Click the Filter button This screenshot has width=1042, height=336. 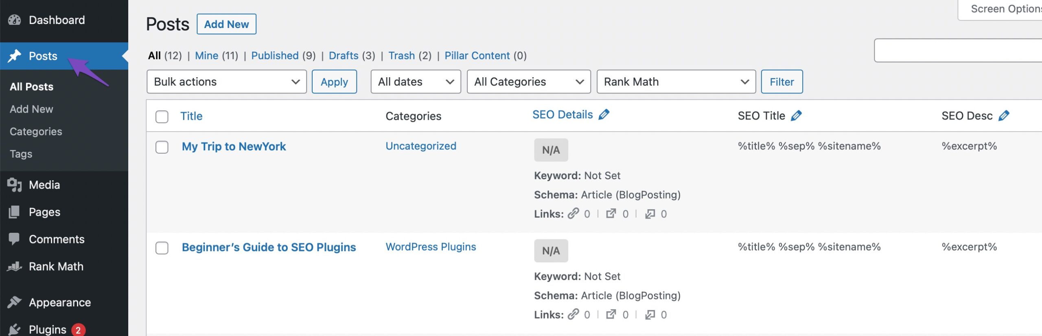tap(781, 82)
